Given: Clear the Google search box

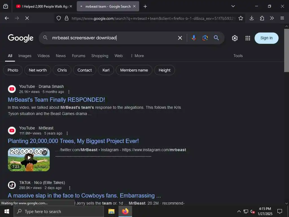Looking at the screenshot, I should point(180,38).
